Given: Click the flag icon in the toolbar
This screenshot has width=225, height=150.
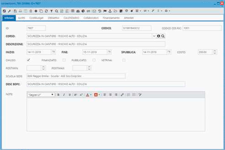Looking at the screenshot, I should (105, 11).
